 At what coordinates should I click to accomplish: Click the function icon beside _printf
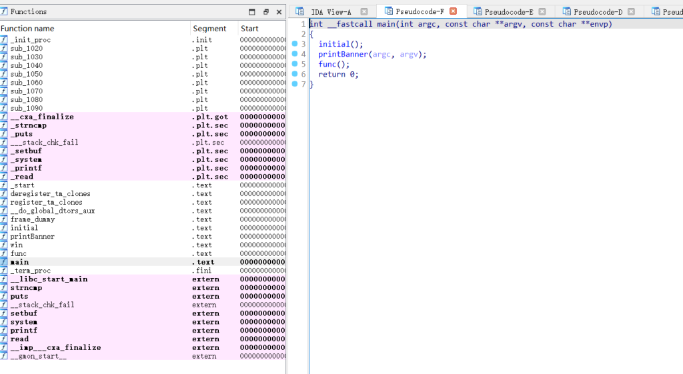[4, 168]
